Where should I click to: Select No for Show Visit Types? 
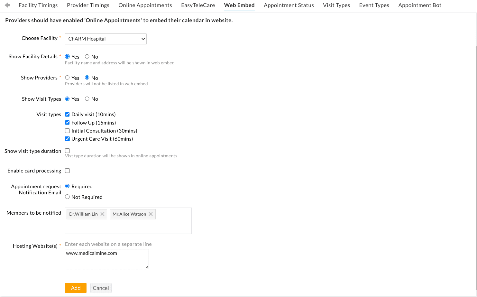87,98
